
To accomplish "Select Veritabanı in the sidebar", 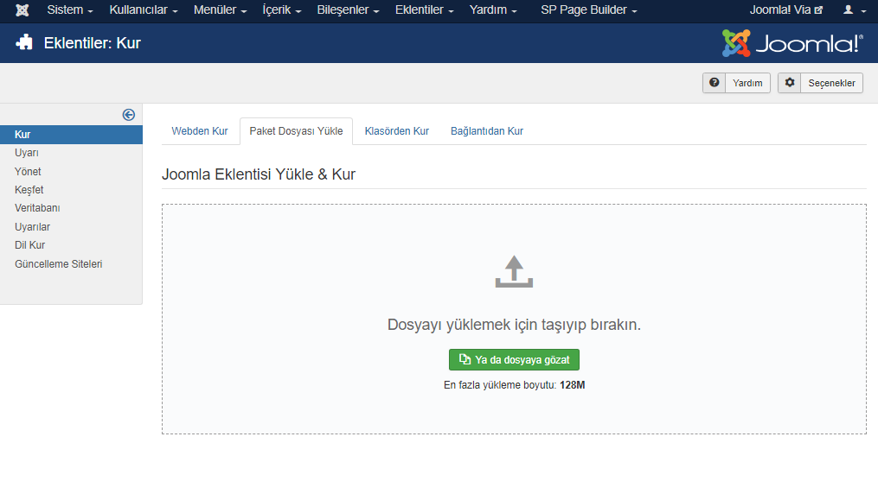I will 37,208.
